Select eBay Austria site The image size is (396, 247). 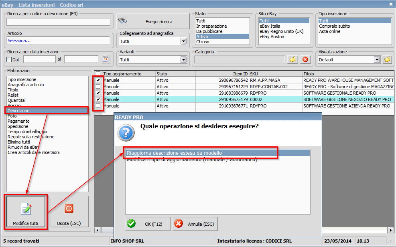[284, 36]
